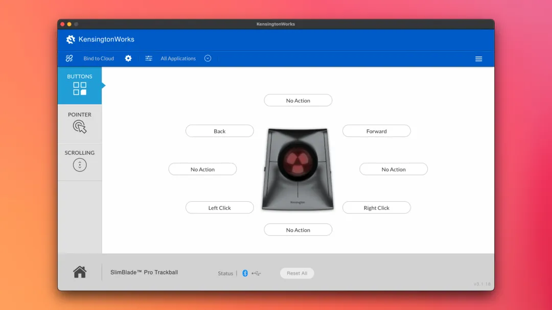
Task: Close the window with red button
Action: click(x=63, y=25)
